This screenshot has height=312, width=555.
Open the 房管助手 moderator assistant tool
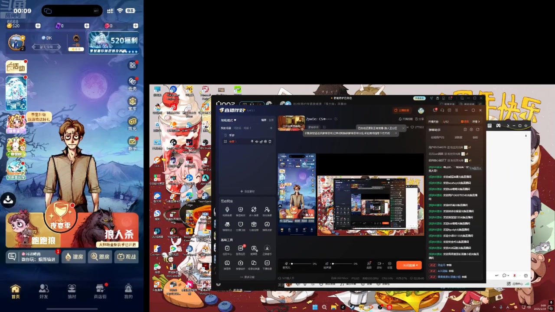point(240,265)
